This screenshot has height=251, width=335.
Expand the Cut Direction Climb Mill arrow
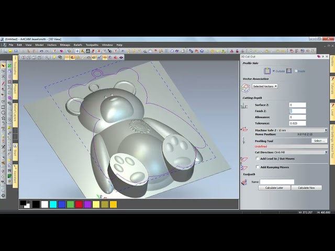(326, 152)
